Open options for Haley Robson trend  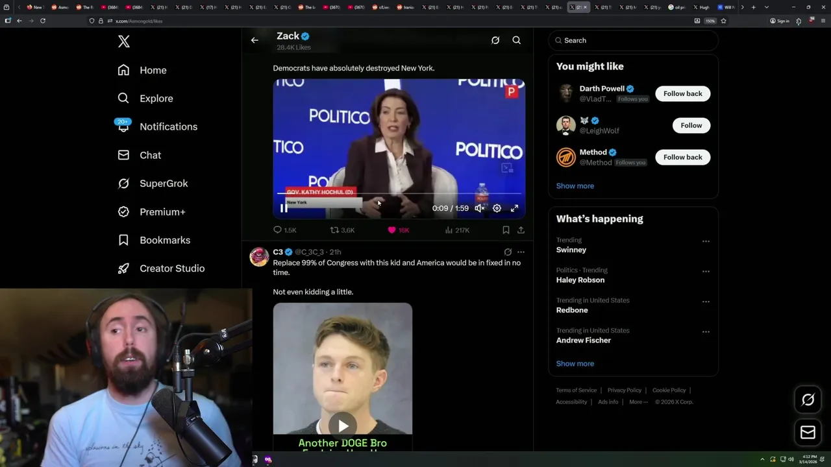tap(706, 271)
